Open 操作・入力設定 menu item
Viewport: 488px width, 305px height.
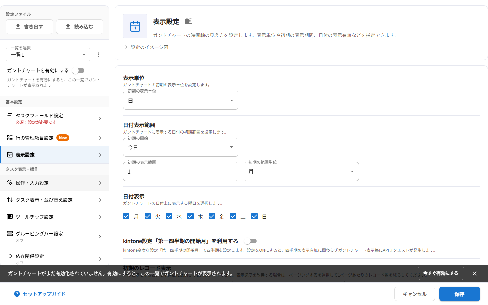coord(55,183)
